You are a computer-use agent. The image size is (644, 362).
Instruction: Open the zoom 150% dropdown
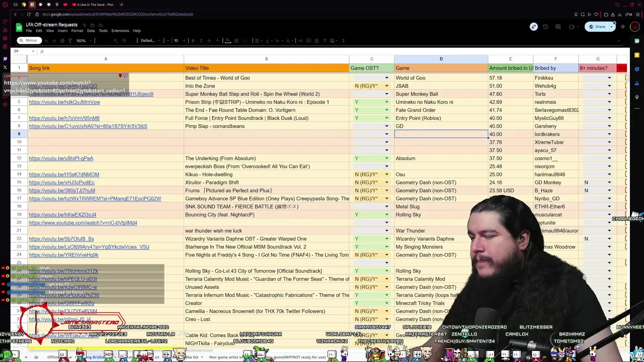click(83, 41)
